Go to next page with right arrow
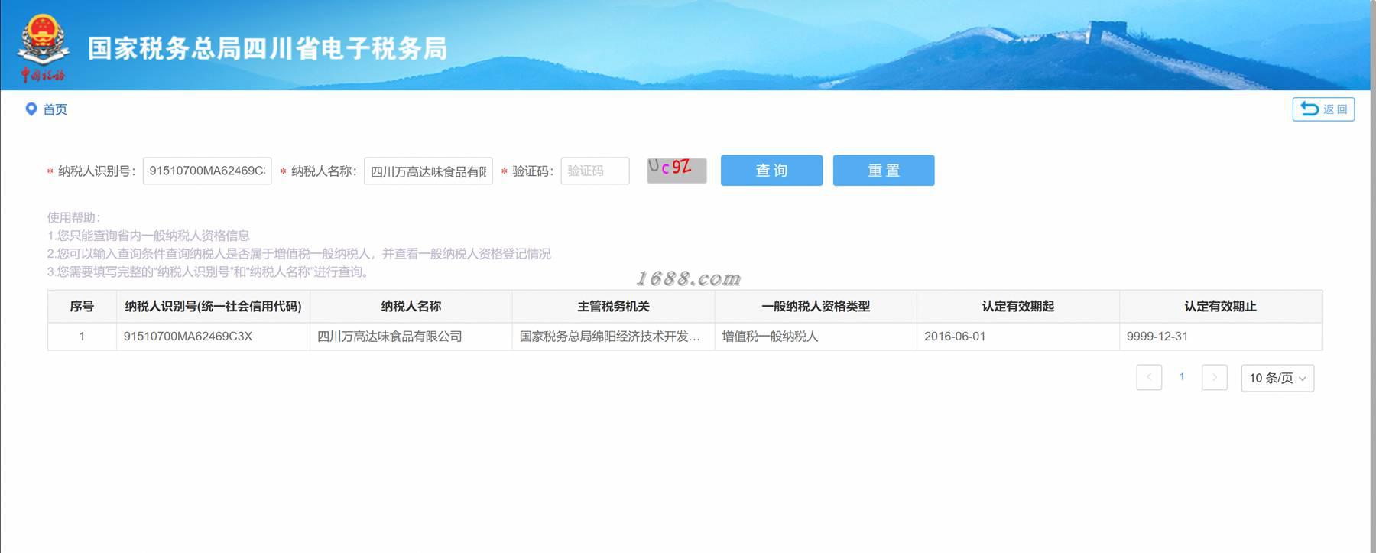Viewport: 1376px width, 553px height. tap(1215, 377)
